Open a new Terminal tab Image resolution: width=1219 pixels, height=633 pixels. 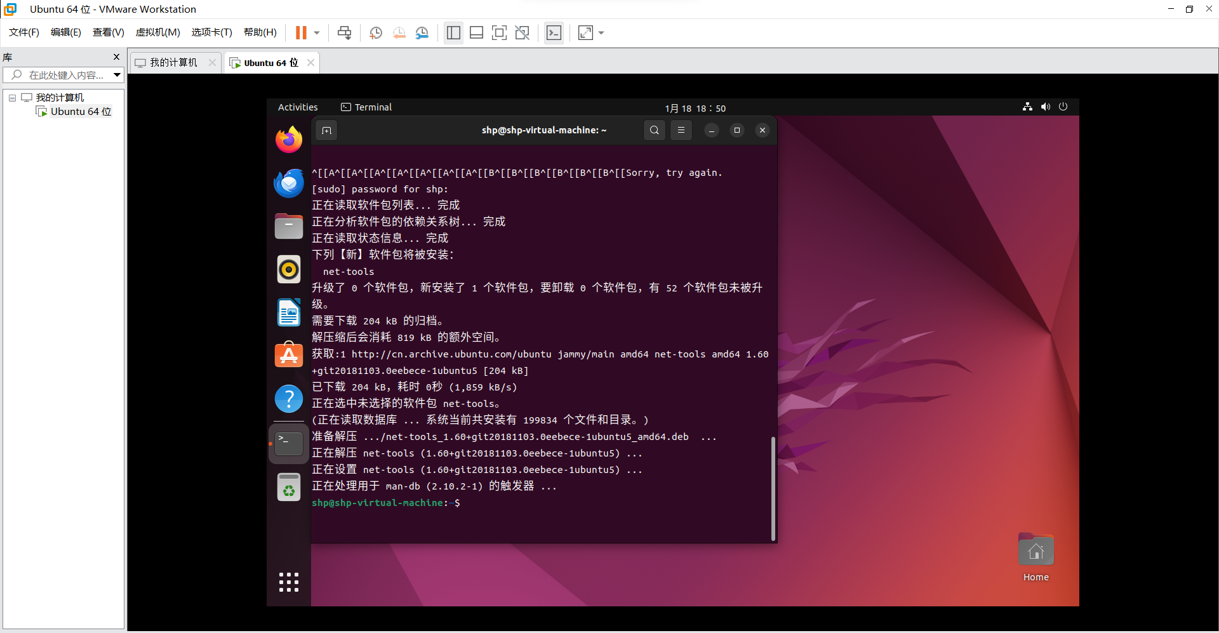326,130
